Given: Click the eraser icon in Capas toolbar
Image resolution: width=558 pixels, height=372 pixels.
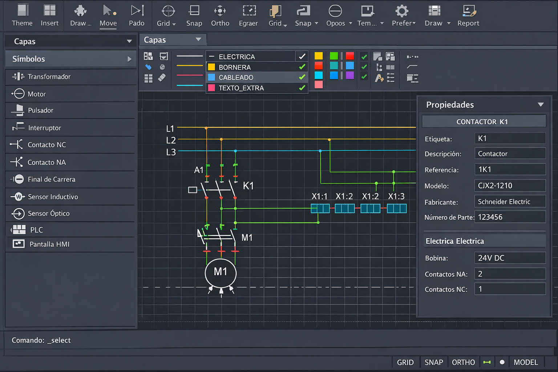Looking at the screenshot, I should [x=162, y=78].
